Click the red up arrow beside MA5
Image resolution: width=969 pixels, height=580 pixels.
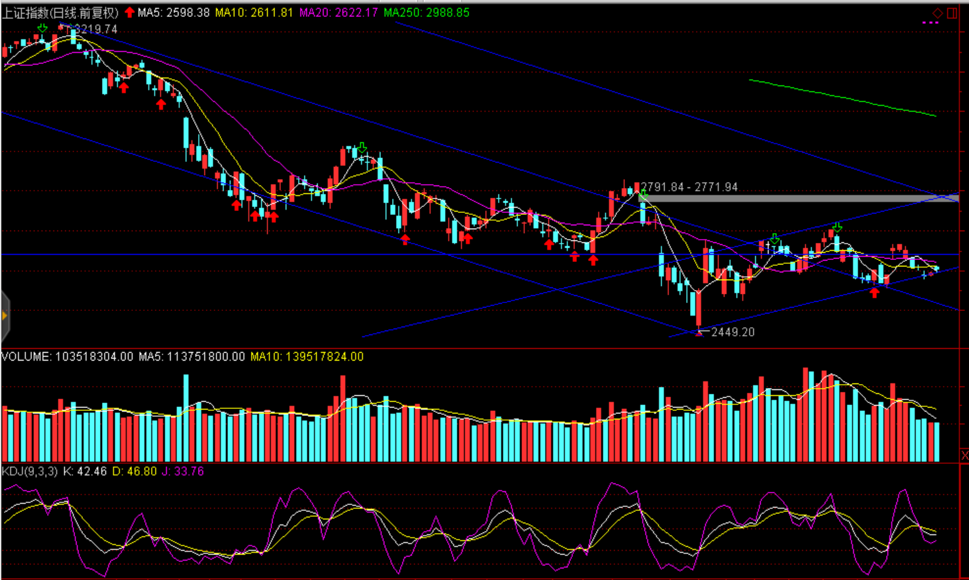pyautogui.click(x=129, y=12)
